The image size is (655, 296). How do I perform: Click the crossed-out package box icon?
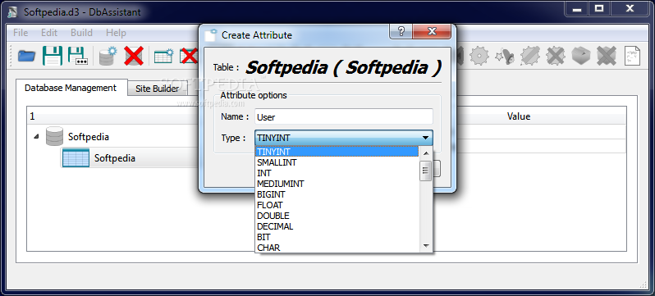(x=607, y=56)
